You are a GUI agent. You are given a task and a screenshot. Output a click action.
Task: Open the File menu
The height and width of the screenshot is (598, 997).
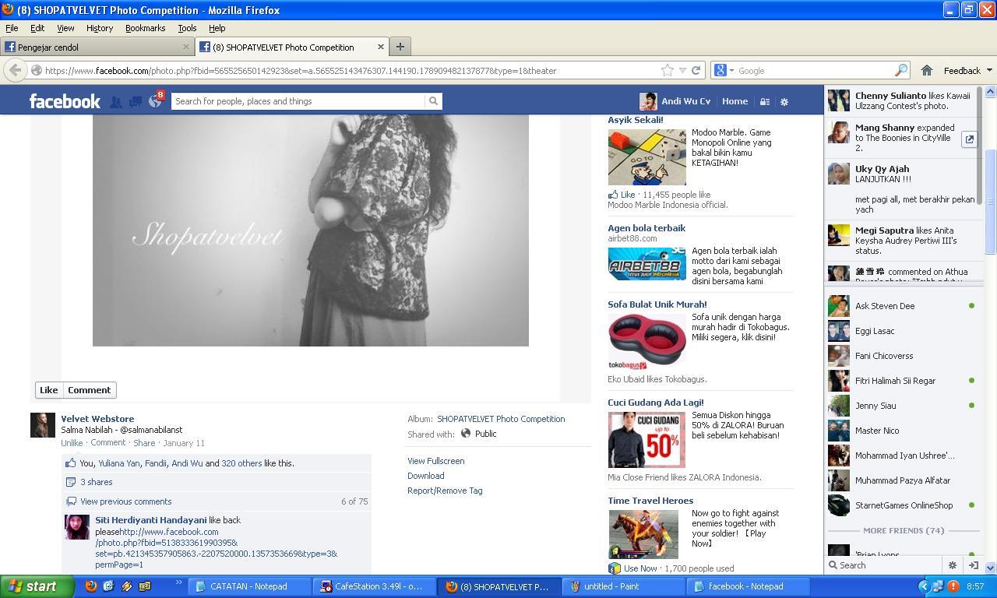pyautogui.click(x=12, y=28)
